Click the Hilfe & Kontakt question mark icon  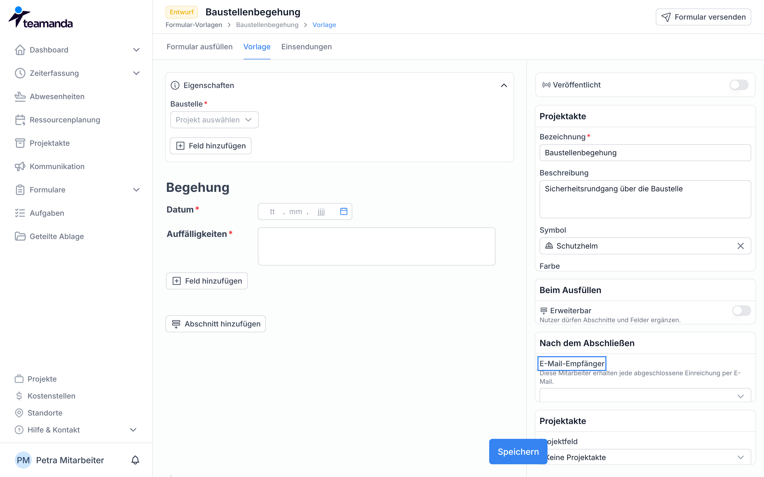tap(19, 430)
